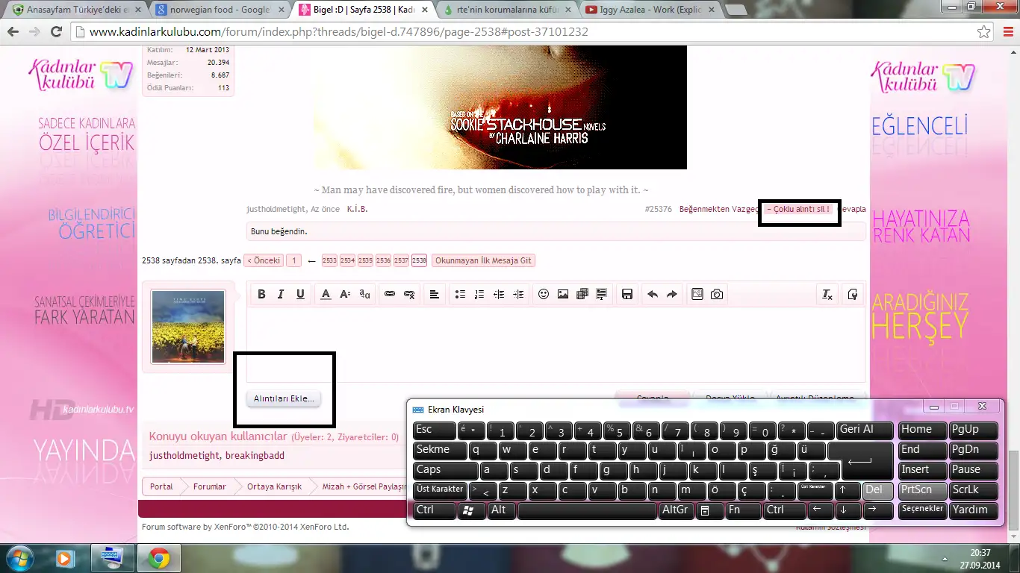Open justholdmetight profile in viewers list

184,455
